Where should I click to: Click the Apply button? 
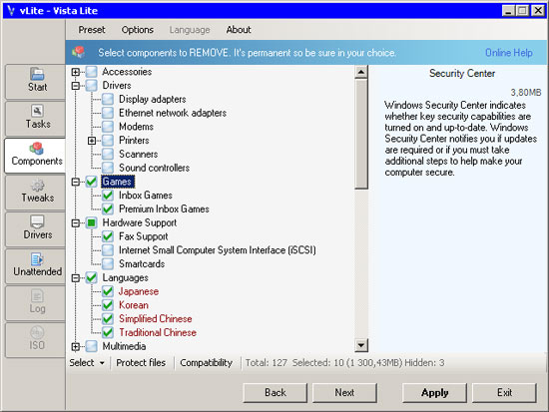coord(434,393)
